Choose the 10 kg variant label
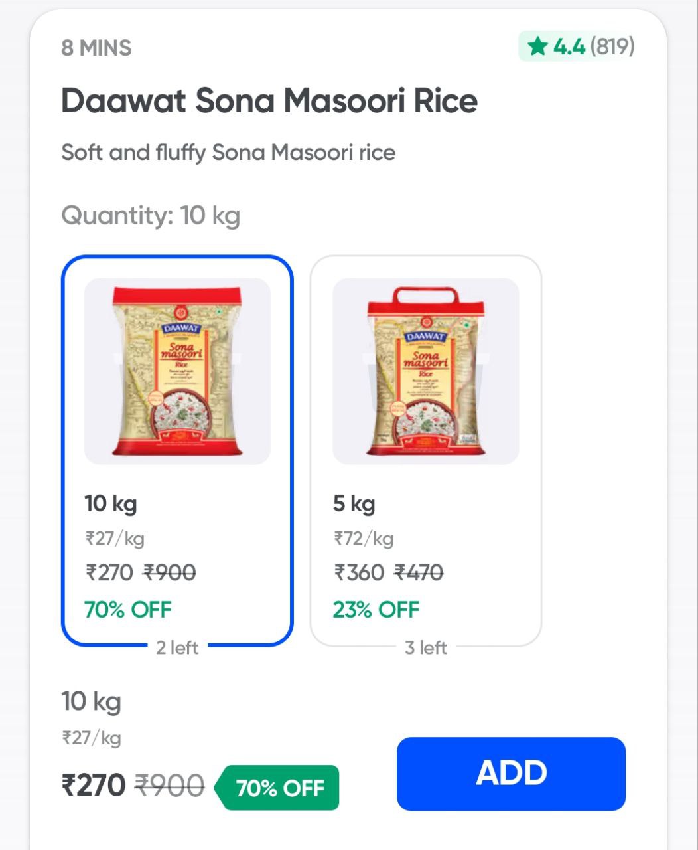The image size is (698, 850). coord(111,503)
